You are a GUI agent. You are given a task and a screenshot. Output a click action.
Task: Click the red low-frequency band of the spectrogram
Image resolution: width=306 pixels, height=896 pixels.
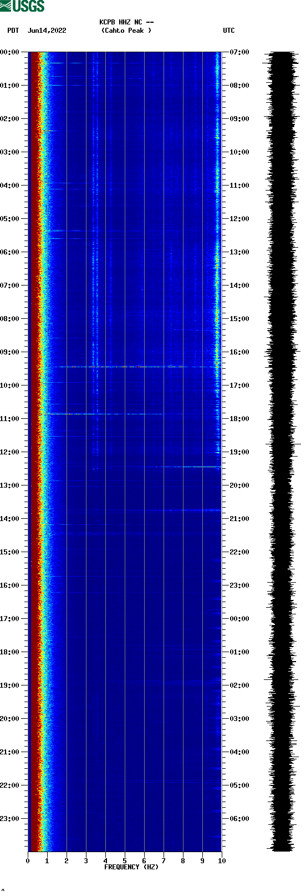click(x=34, y=452)
